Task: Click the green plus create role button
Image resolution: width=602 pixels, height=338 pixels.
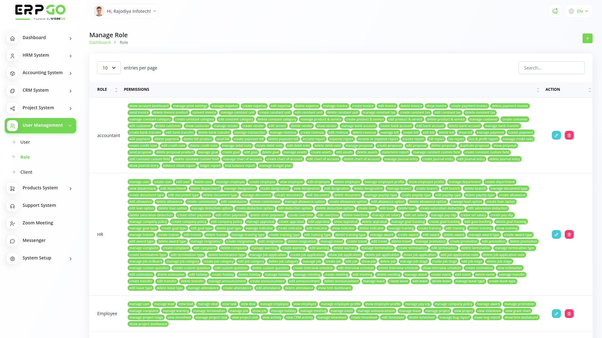Action: pyautogui.click(x=587, y=38)
